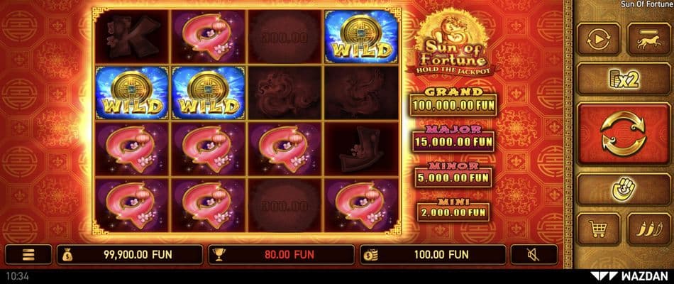Click the 99,900.00 FUN balance field
Screen dimensions: 674x284
(130, 254)
